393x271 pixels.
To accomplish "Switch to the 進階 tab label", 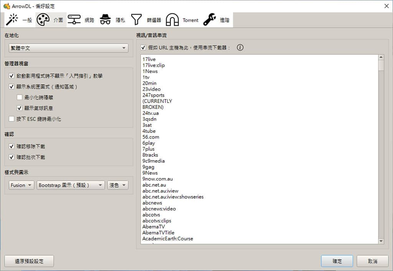I will [x=225, y=20].
